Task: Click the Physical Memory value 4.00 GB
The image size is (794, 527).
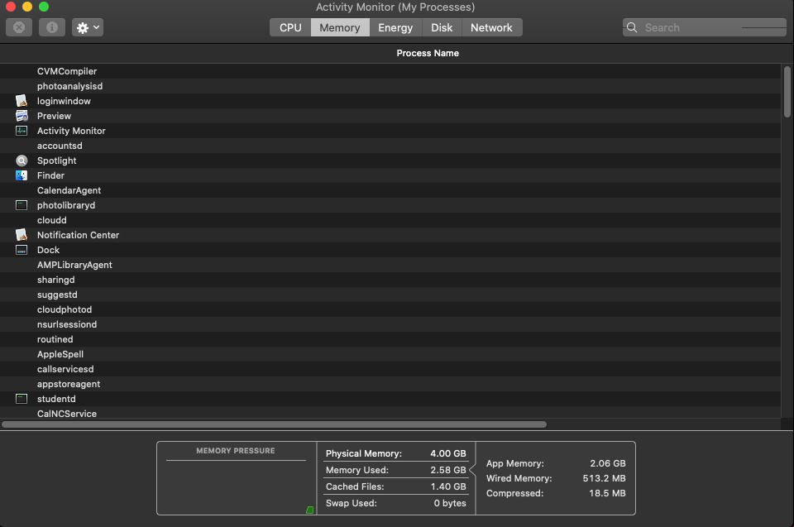Action: pos(448,453)
